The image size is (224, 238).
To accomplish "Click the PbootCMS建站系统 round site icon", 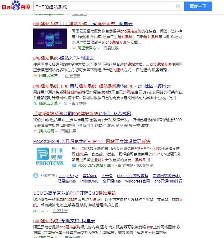I will pos(74,165).
